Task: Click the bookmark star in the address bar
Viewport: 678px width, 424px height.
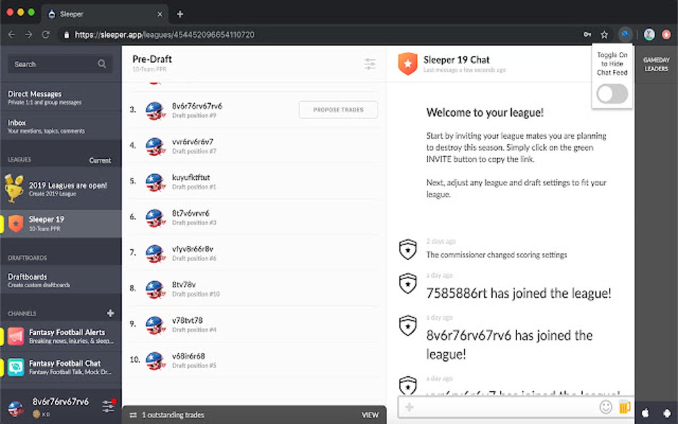Action: pyautogui.click(x=603, y=34)
